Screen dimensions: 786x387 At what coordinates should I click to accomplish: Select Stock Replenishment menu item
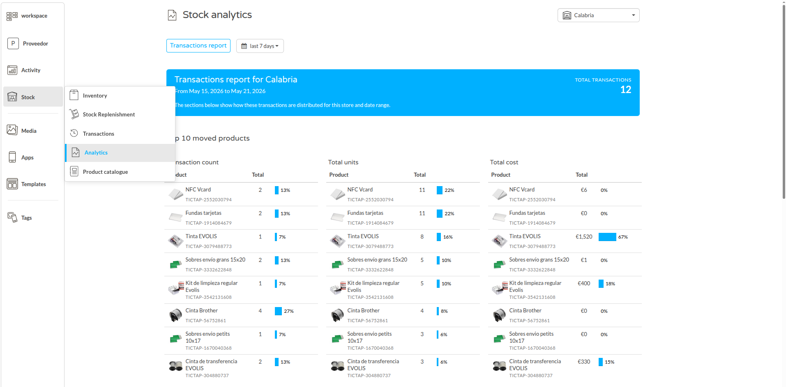(x=120, y=114)
